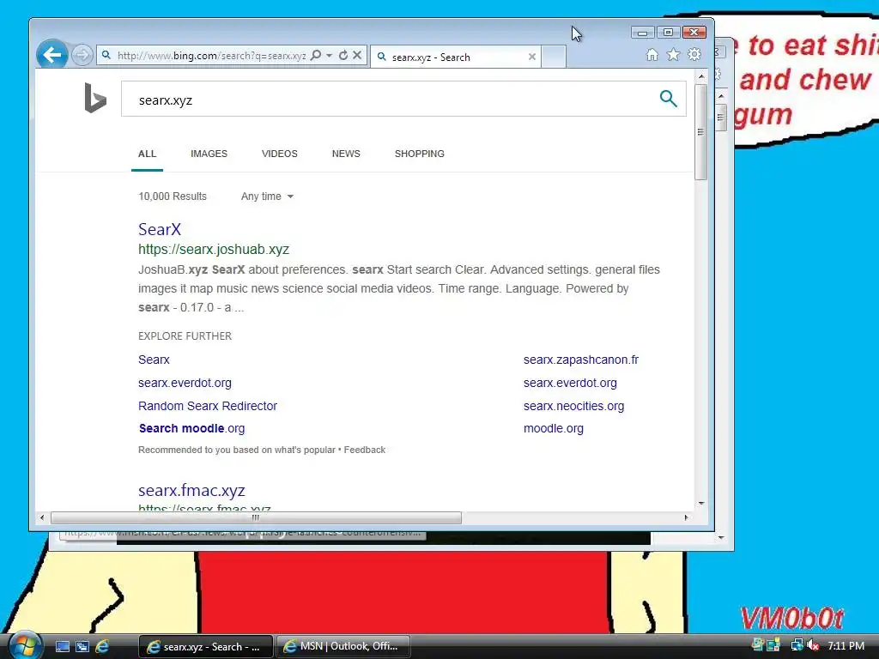Refresh the page with the reload icon
This screenshot has width=879, height=659.
(x=343, y=55)
